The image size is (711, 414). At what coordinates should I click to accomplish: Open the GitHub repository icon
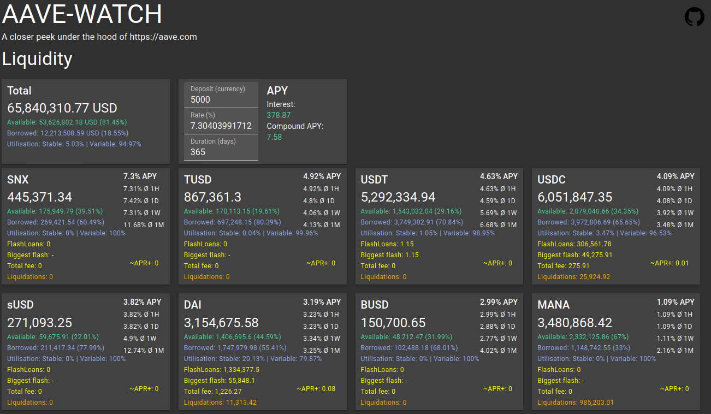click(694, 17)
